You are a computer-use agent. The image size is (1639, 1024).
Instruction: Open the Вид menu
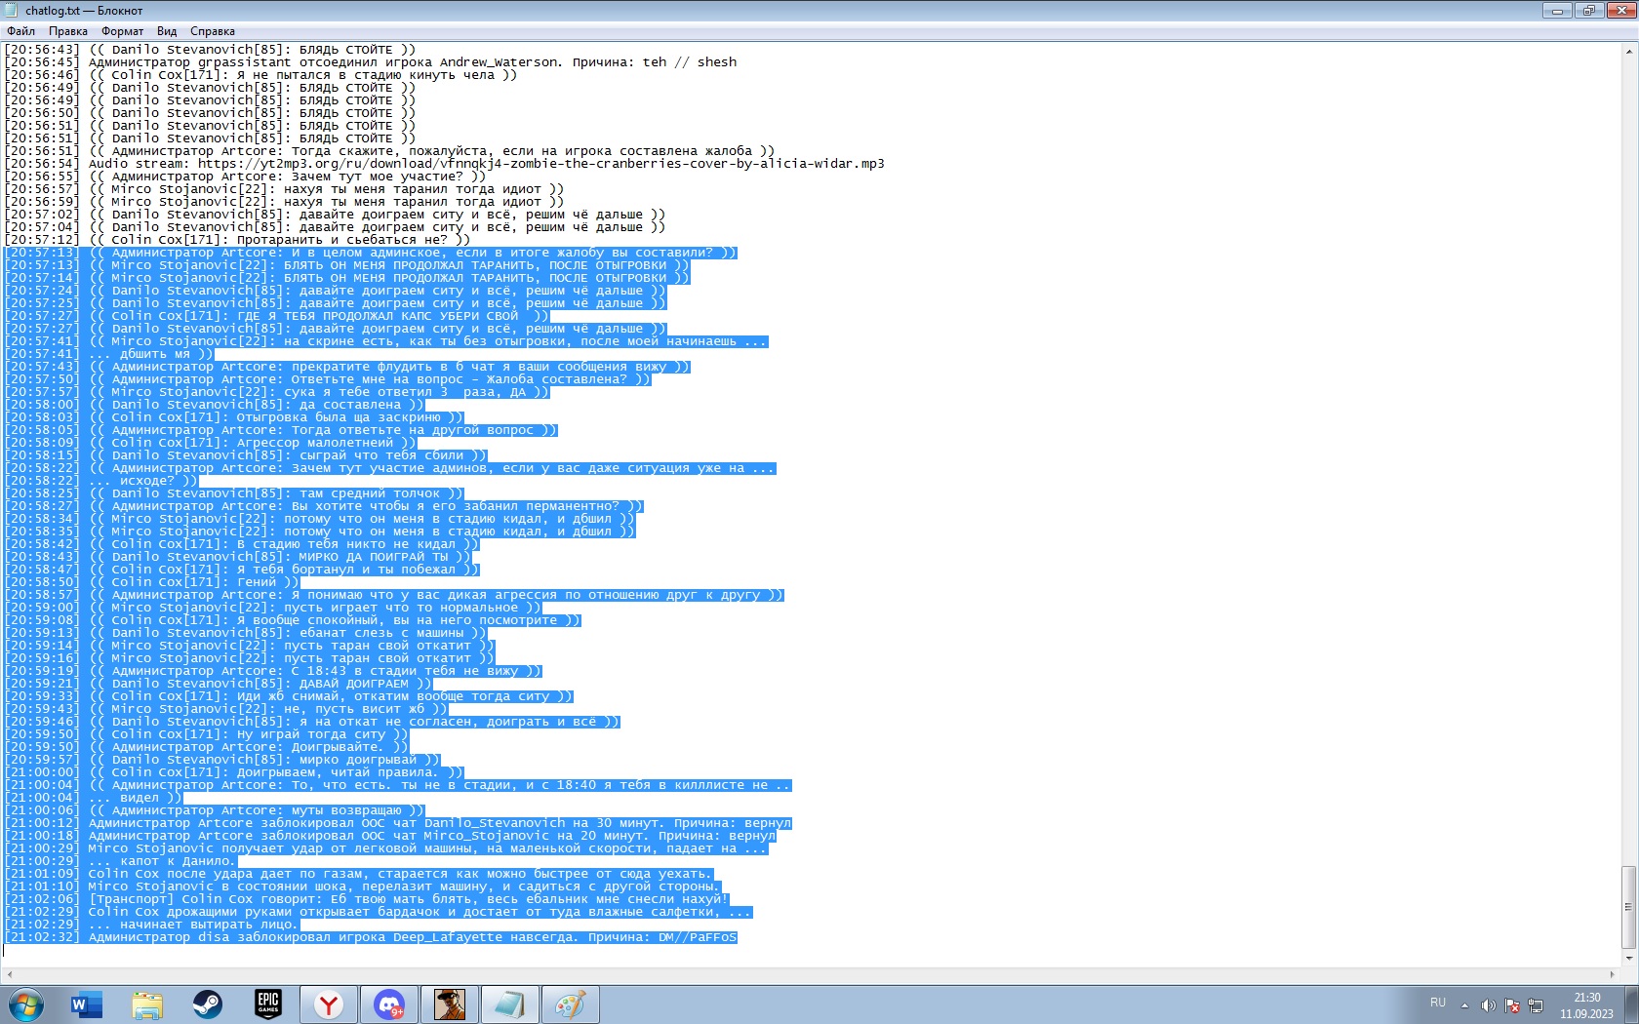click(x=167, y=31)
